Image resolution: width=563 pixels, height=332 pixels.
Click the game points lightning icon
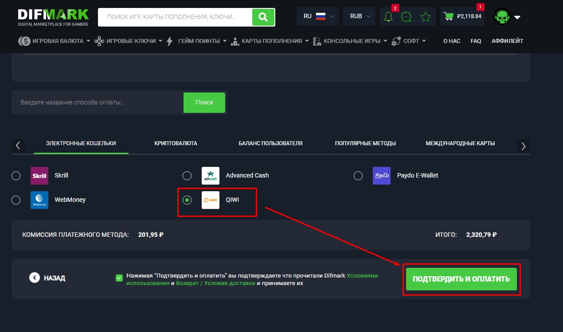click(x=169, y=41)
